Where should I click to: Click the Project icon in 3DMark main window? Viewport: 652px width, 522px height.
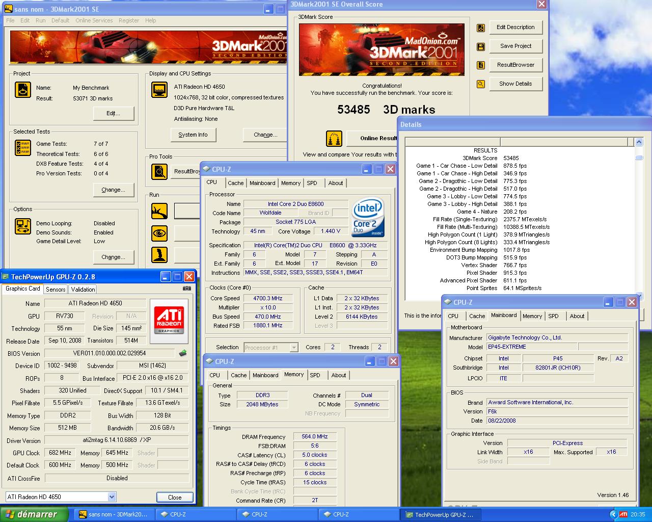point(23,90)
